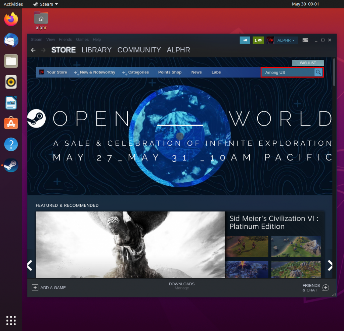Open the Friends menu in the menu bar
Image resolution: width=344 pixels, height=331 pixels.
point(65,40)
